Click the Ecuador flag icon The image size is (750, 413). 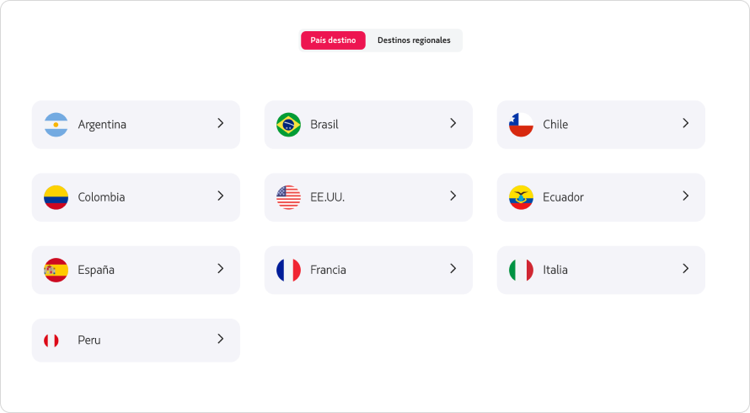(x=521, y=197)
